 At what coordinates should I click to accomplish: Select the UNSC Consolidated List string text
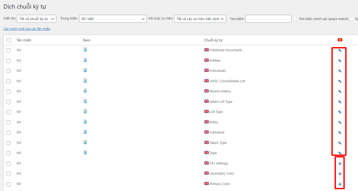click(227, 81)
